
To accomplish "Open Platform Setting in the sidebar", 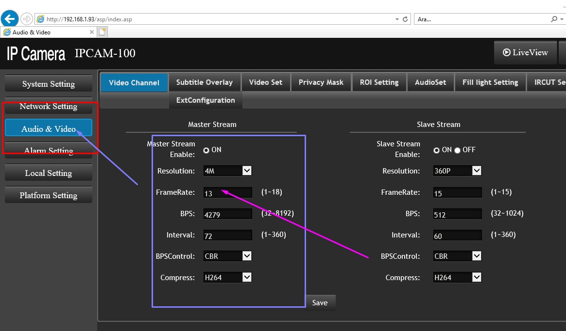I will click(48, 195).
